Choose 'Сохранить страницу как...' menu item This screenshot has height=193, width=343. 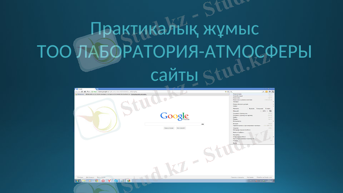click(251, 114)
